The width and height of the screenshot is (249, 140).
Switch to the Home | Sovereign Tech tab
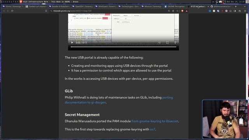pyautogui.click(x=13, y=7)
